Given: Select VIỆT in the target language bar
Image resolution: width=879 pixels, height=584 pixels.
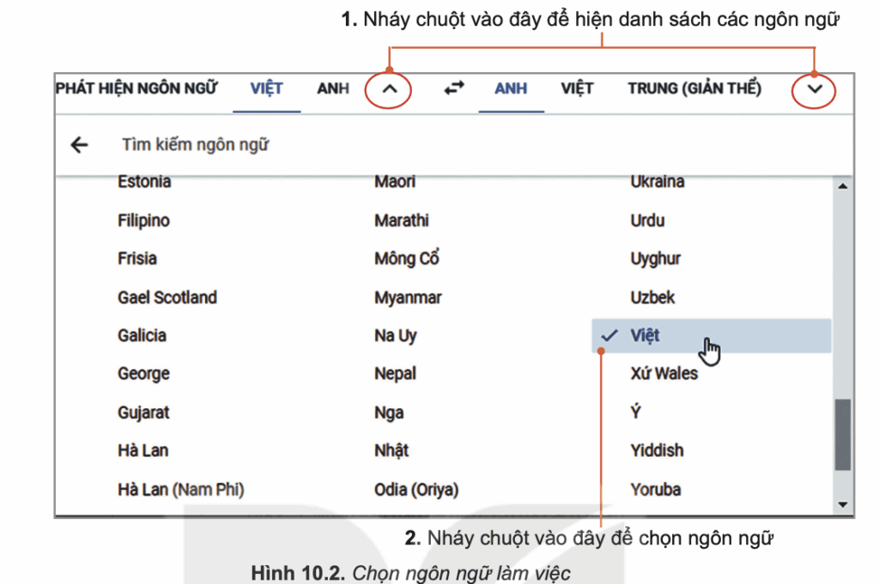Looking at the screenshot, I should (577, 87).
